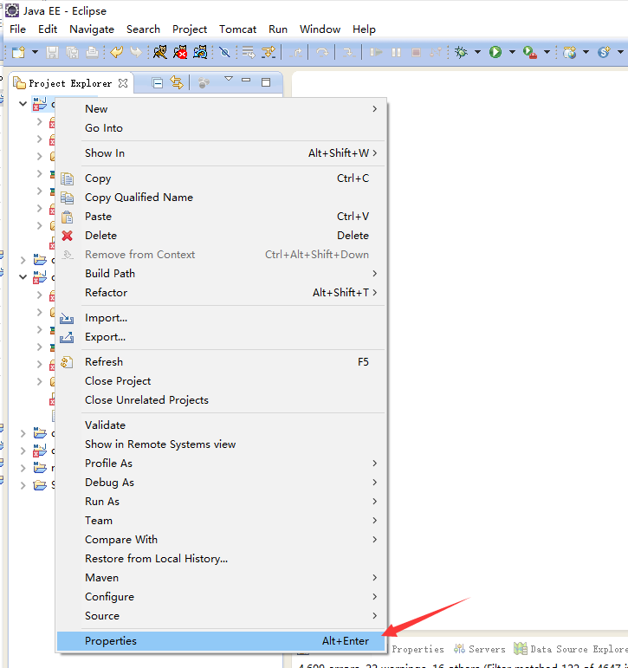The image size is (628, 668).
Task: Collapse All in Project Explorer toolbar
Action: pos(158,83)
